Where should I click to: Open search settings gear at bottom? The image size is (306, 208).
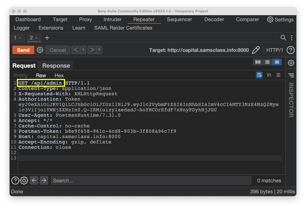pyautogui.click(x=24, y=181)
